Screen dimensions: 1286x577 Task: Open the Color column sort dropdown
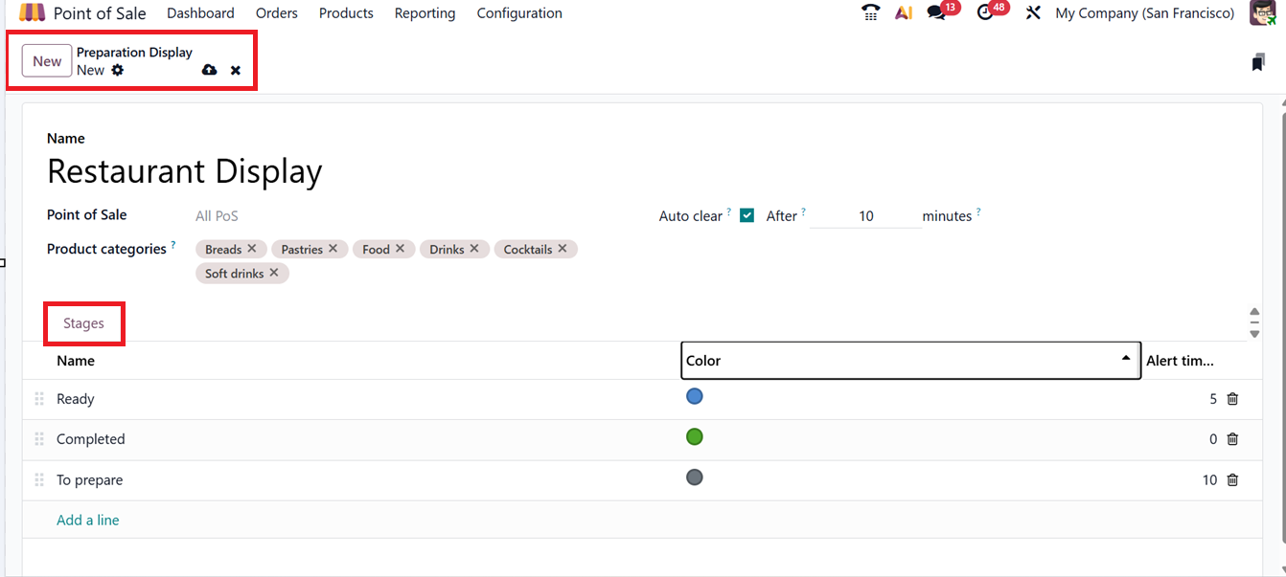(x=1126, y=360)
